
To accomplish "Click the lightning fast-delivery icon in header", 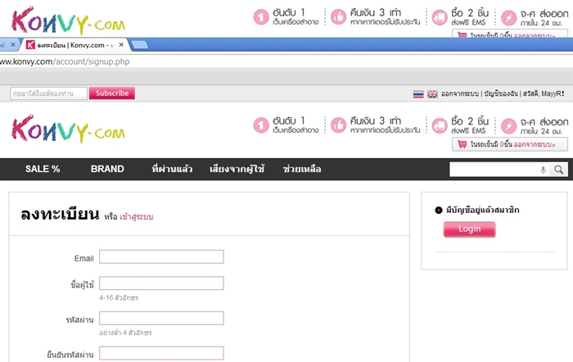I will point(508,125).
